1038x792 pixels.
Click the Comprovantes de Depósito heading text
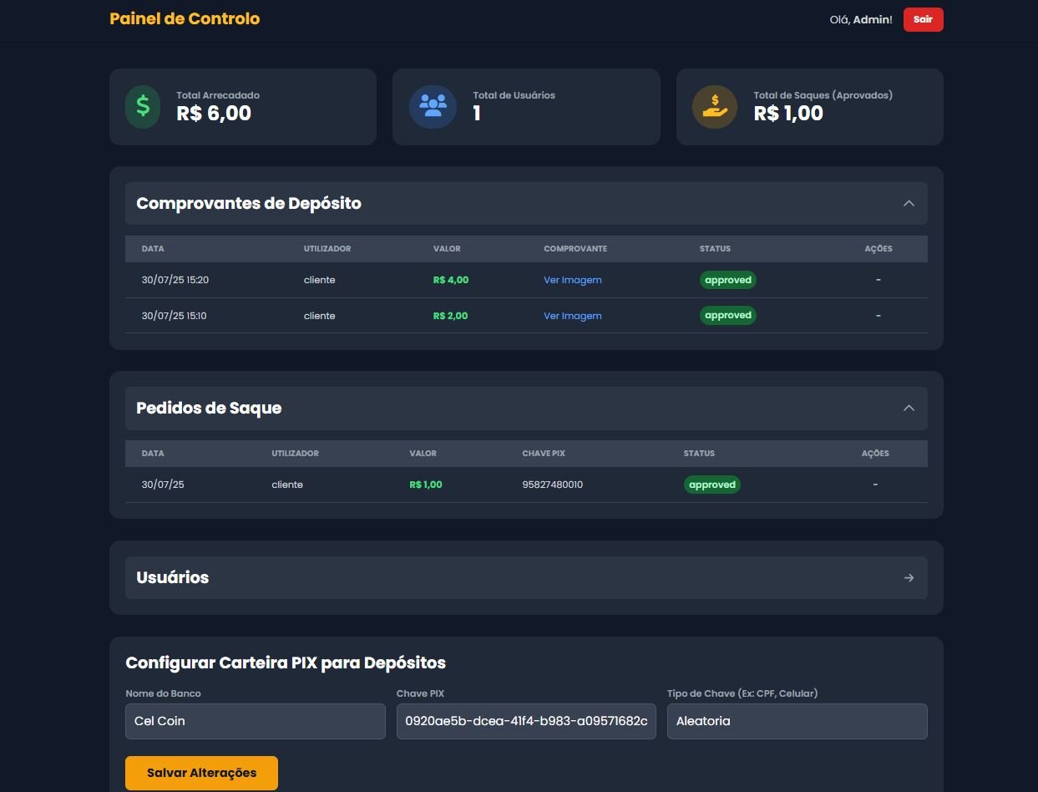(248, 204)
